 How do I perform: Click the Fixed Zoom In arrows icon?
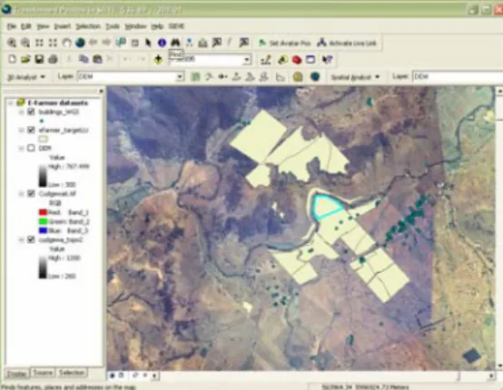click(39, 43)
